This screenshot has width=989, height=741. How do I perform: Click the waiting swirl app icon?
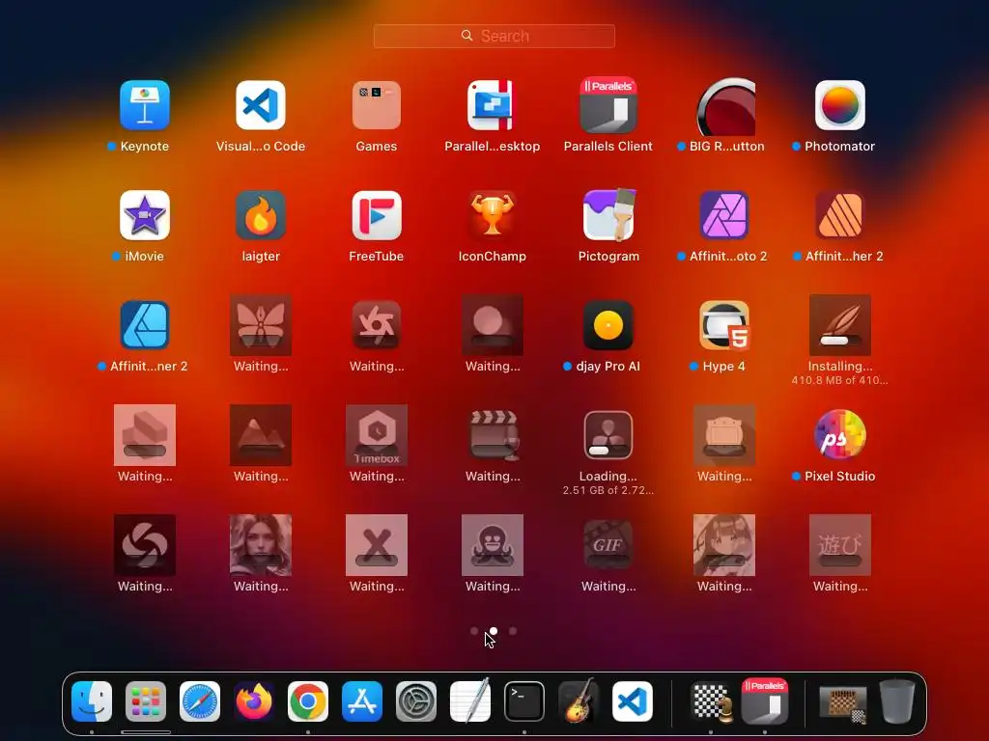point(145,545)
